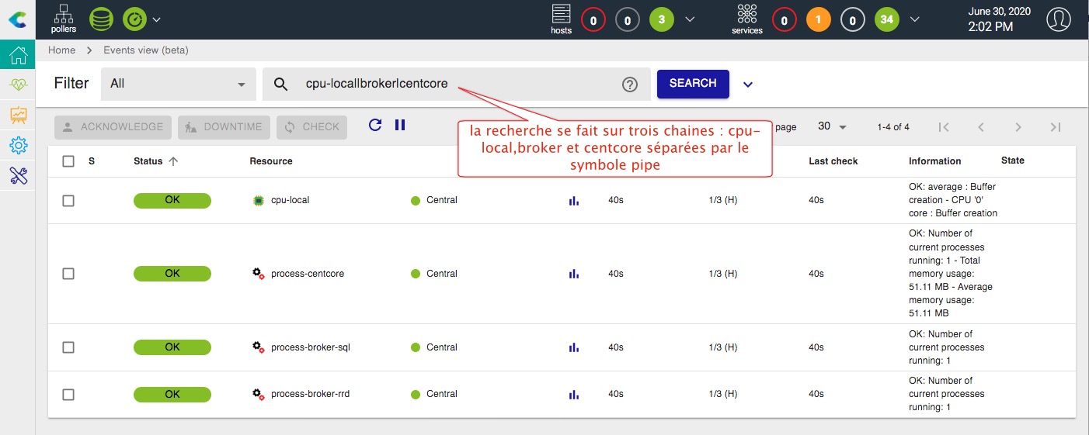
Task: Open the user profile icon
Action: (1058, 19)
